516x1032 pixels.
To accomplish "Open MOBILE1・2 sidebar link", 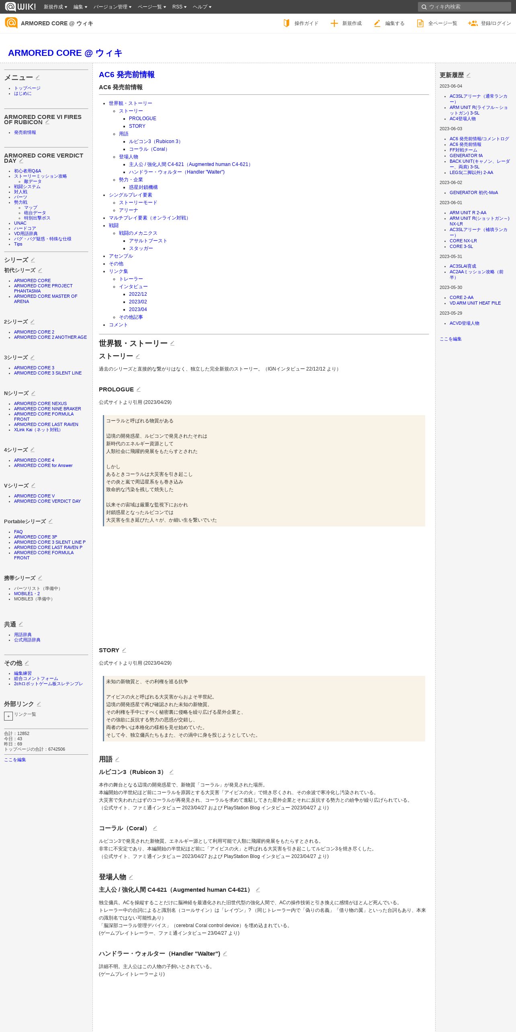I will coord(27,594).
